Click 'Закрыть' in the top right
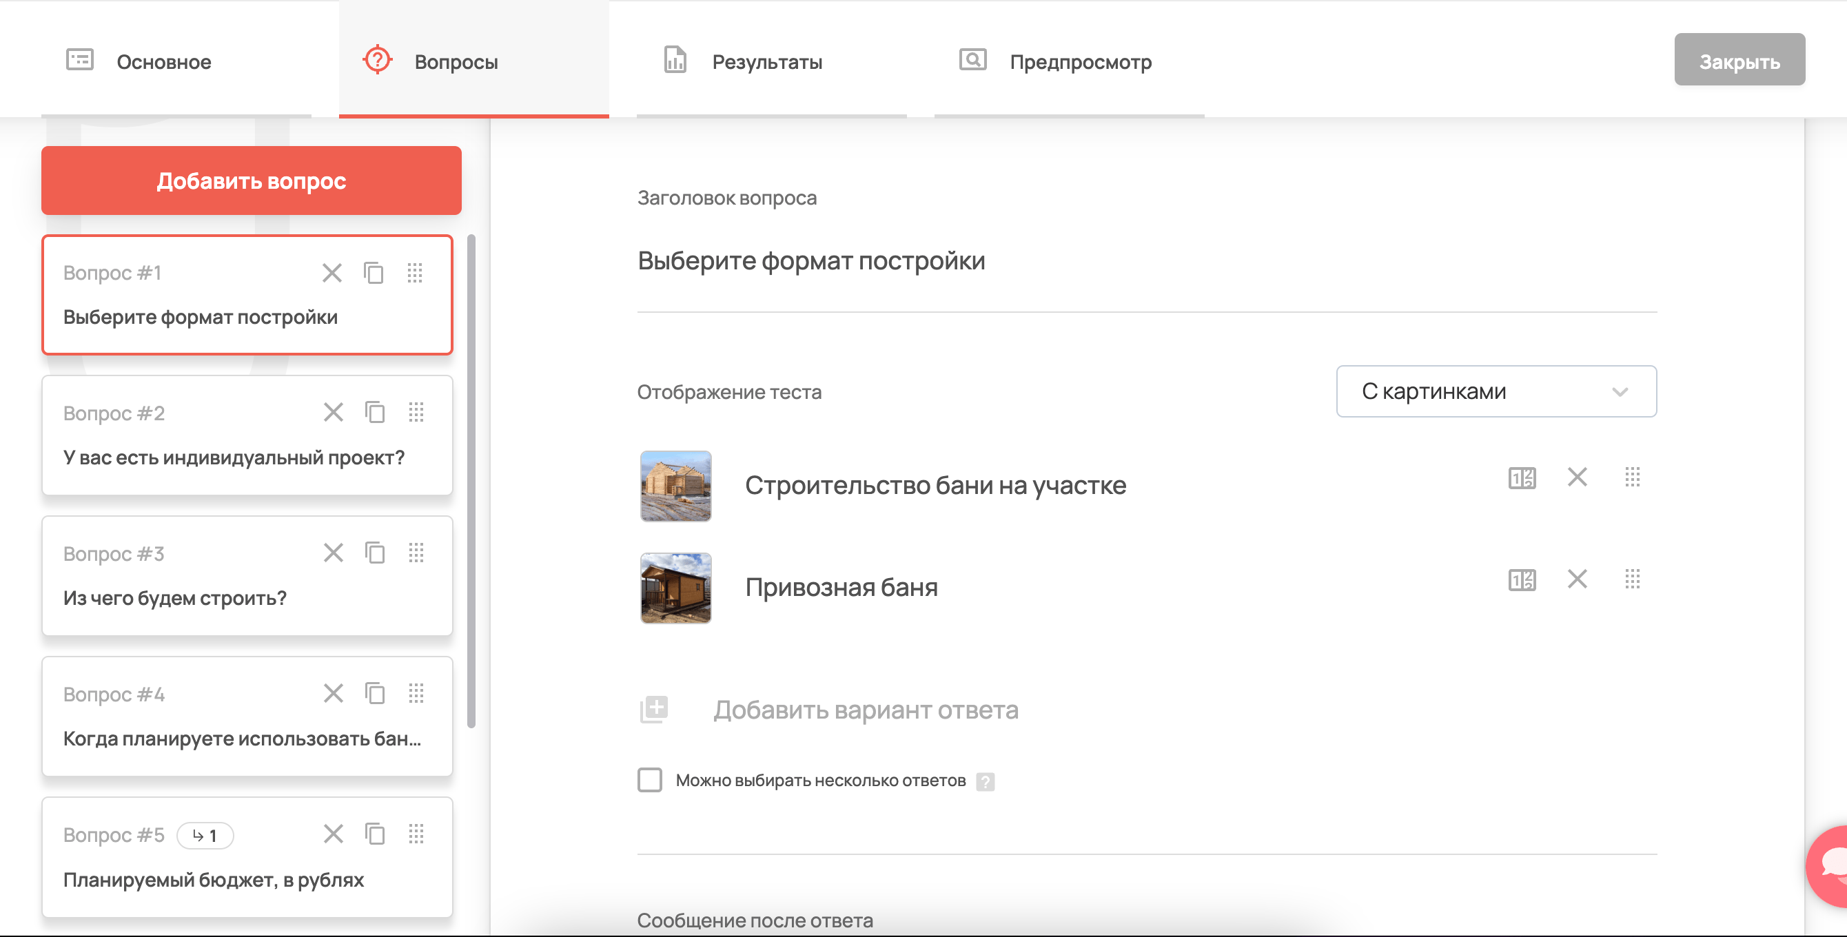 pyautogui.click(x=1739, y=61)
